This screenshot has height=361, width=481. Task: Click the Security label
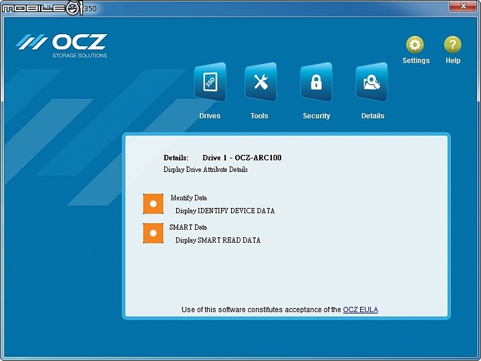coord(316,116)
